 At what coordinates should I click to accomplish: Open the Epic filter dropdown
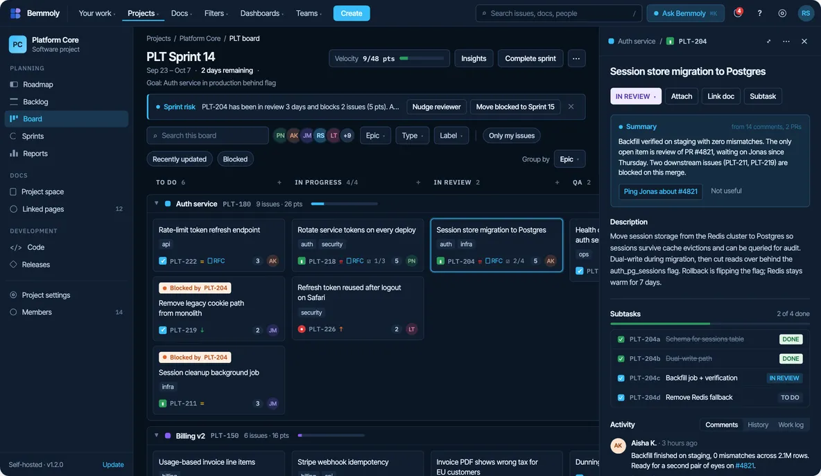(x=375, y=136)
